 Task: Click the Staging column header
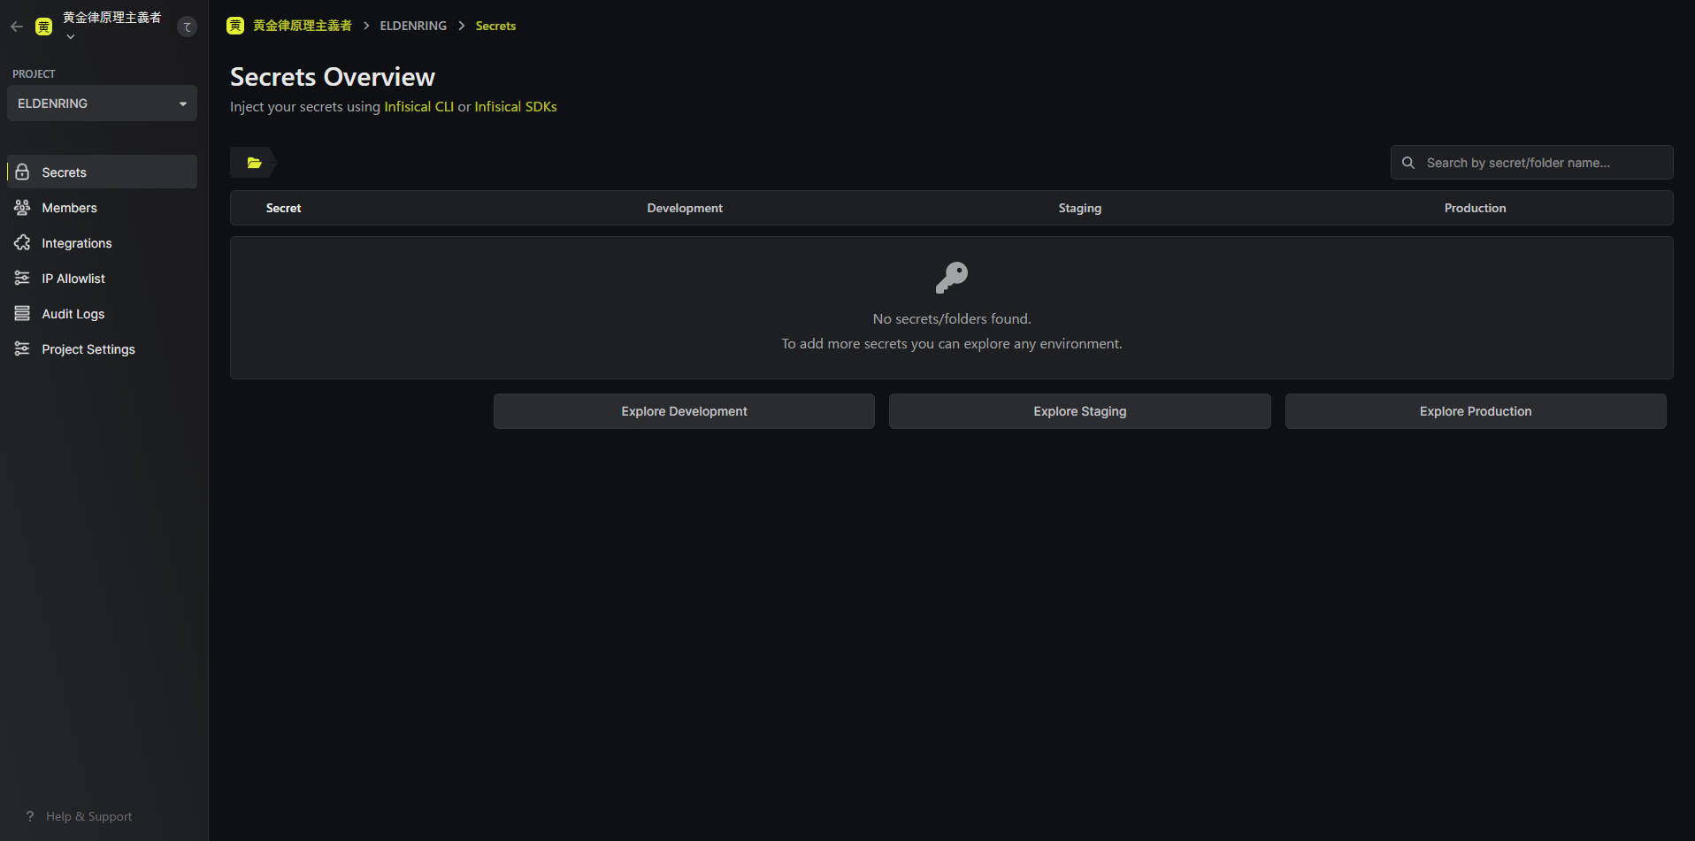click(x=1080, y=208)
